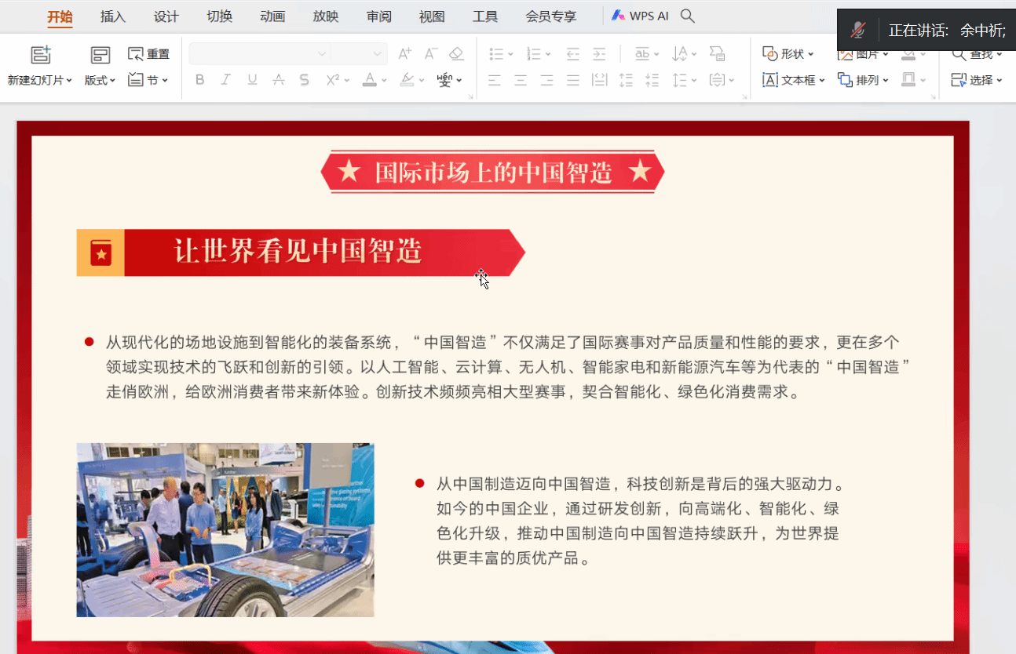Image resolution: width=1016 pixels, height=654 pixels.
Task: Open the search magnifier next to WPS AI
Action: [x=687, y=16]
